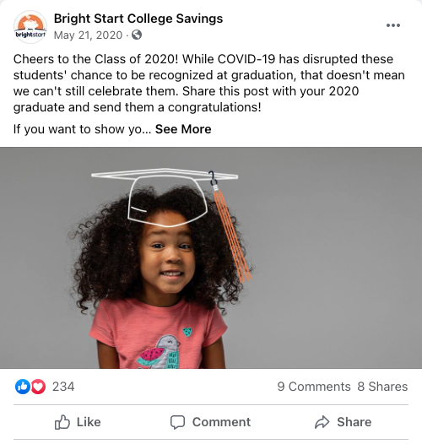Click the blue thumbs-up reaction icon
Viewport: 422px width, 444px height.
point(23,387)
